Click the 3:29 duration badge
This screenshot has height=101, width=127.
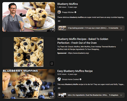tap(52, 97)
